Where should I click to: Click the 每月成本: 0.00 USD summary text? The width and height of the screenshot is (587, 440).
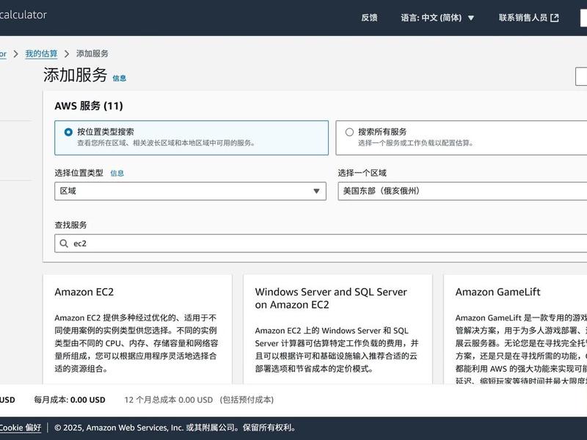[70, 400]
